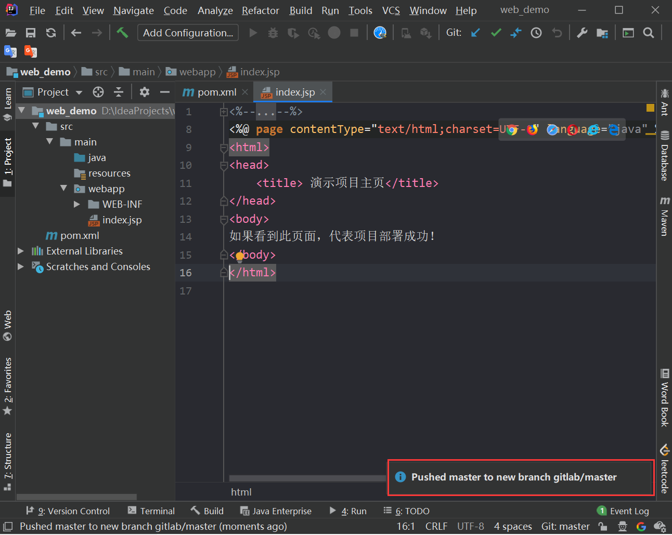Screen dimensions: 672x535
Task: Expand the WEB-INF folder
Action: [77, 204]
